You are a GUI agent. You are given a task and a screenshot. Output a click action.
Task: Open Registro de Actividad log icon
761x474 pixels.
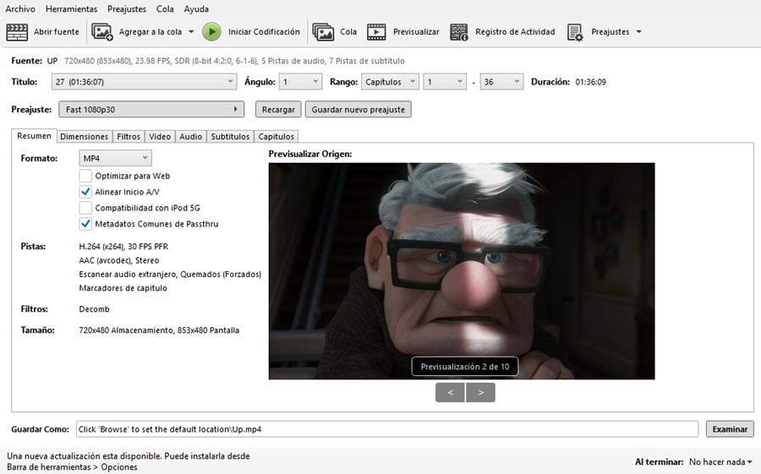[x=458, y=32]
